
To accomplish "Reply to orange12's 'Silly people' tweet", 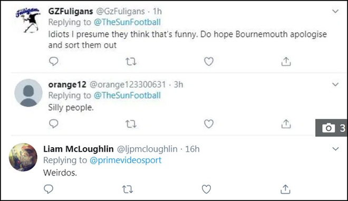I will [53, 123].
